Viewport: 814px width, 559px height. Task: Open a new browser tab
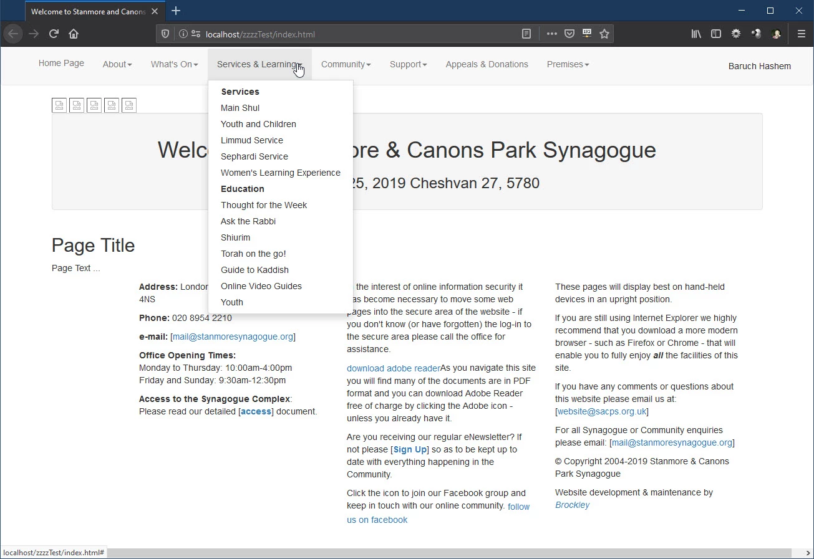click(176, 11)
